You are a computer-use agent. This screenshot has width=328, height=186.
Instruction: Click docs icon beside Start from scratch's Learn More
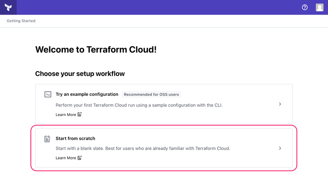[80, 158]
